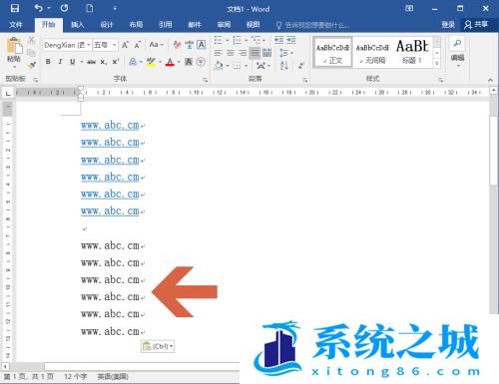Undo the last action
The height and width of the screenshot is (384, 499).
tap(39, 8)
